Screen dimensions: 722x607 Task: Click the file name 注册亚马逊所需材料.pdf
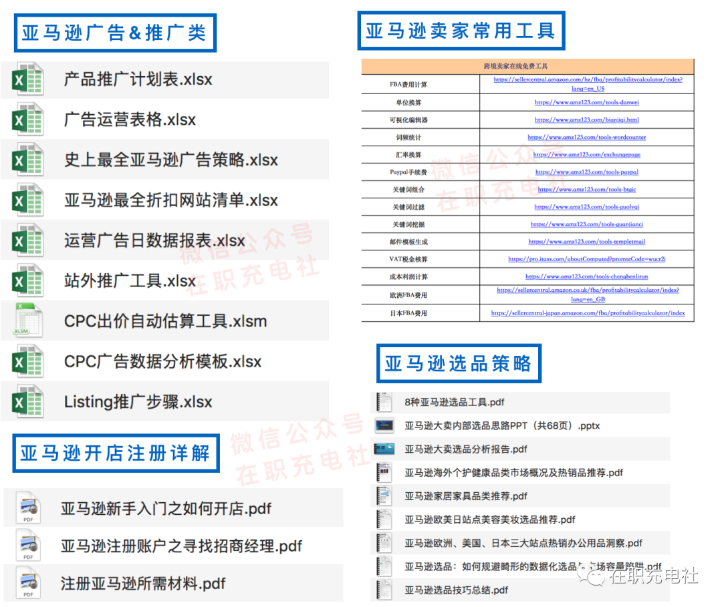pyautogui.click(x=143, y=584)
